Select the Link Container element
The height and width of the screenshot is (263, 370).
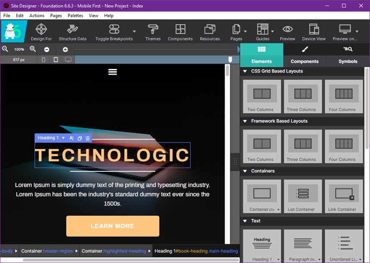344,196
